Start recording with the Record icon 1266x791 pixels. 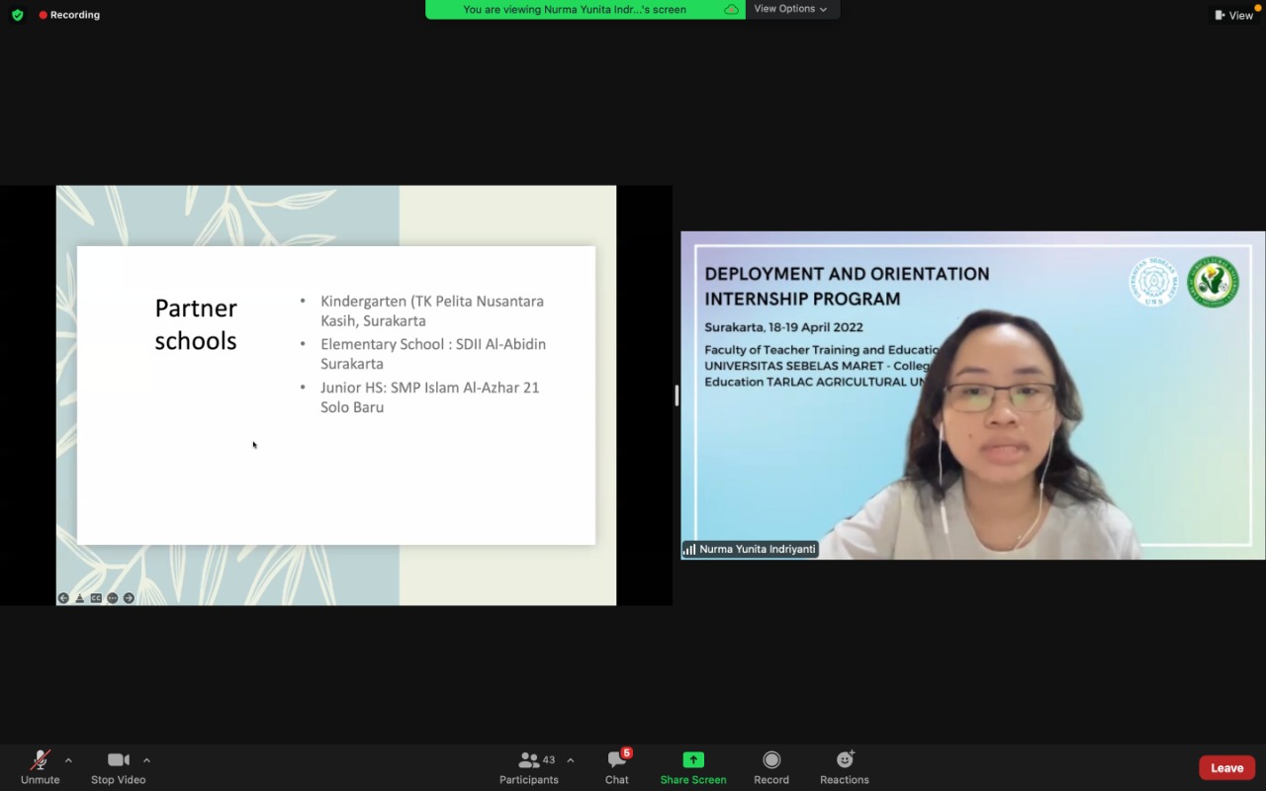771,766
